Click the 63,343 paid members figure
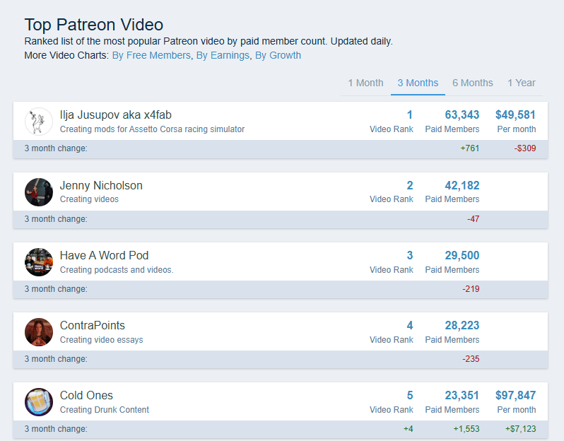564x441 pixels. [x=462, y=114]
